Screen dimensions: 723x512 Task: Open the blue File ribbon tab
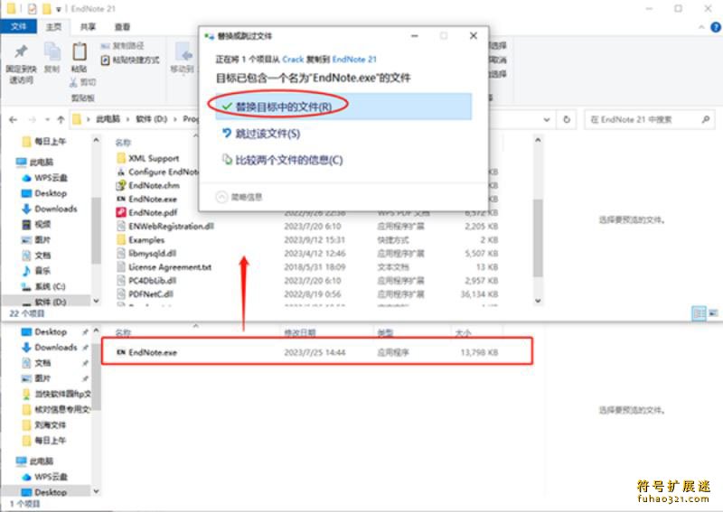pos(18,27)
